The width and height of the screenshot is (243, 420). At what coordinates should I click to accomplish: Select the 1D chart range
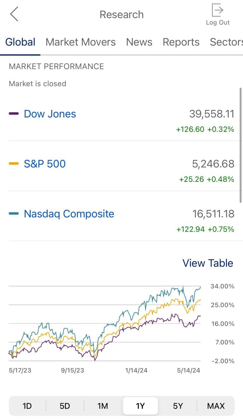tap(27, 406)
